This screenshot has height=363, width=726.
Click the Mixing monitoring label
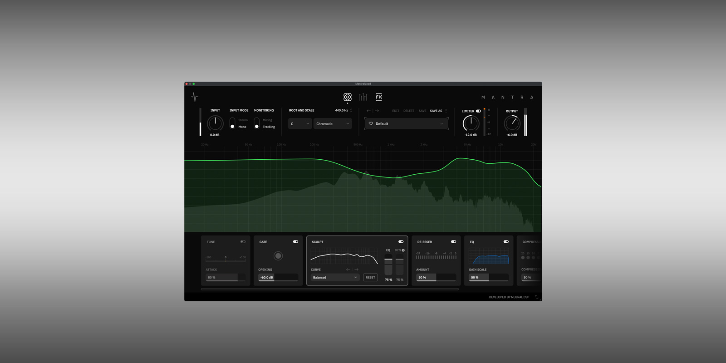pos(267,120)
